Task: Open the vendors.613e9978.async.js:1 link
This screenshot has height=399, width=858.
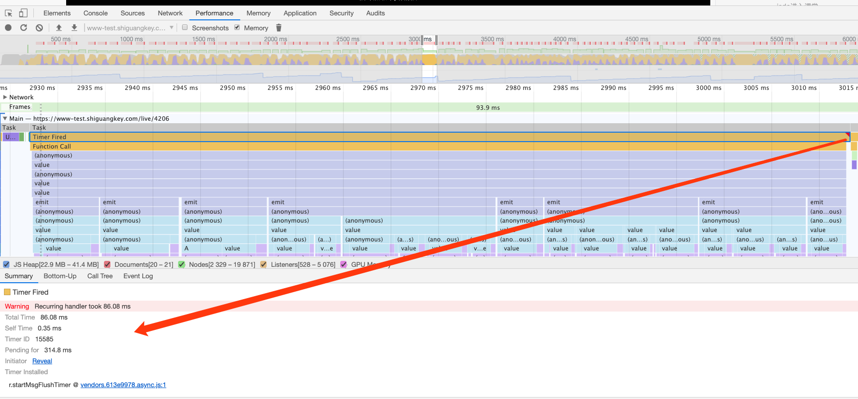Action: (123, 385)
